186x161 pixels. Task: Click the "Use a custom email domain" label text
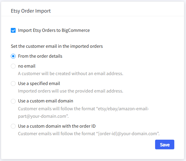46,101
